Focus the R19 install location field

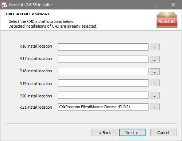103,83
